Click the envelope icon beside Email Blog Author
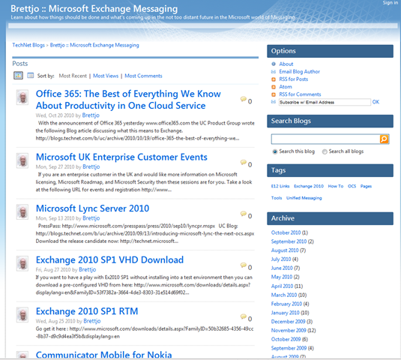 (274, 72)
